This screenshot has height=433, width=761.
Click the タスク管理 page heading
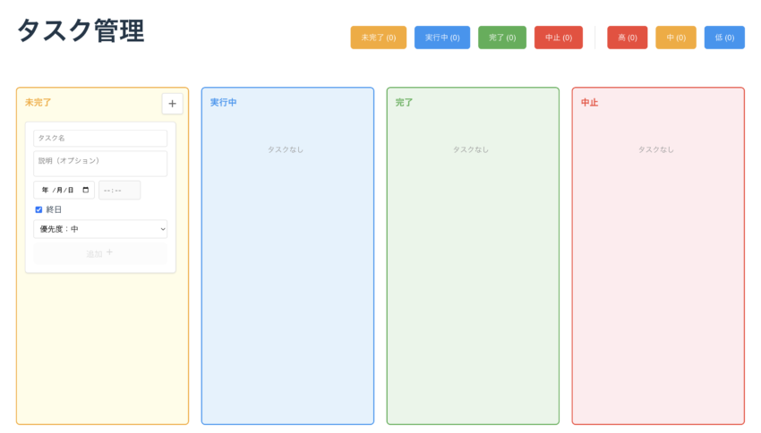[81, 31]
